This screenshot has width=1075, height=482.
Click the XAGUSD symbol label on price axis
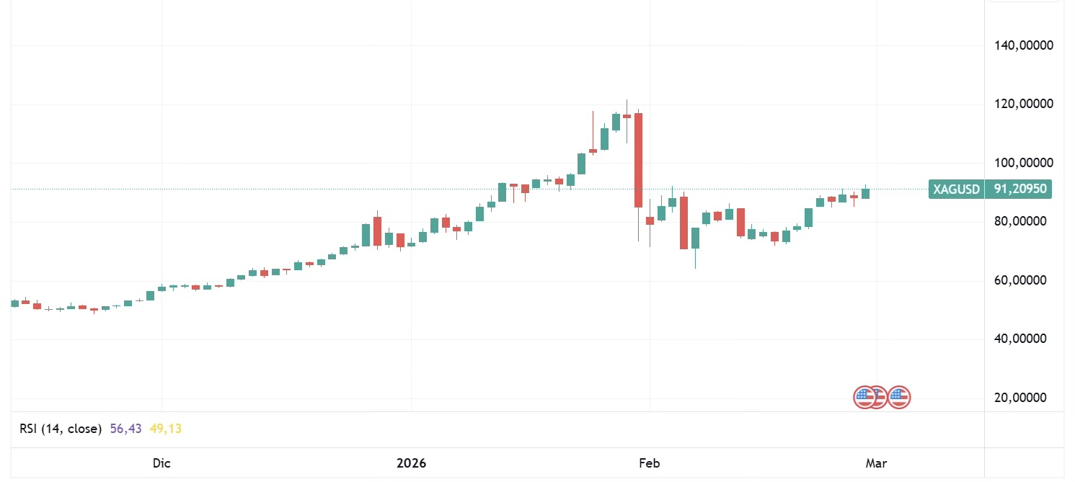(x=957, y=189)
